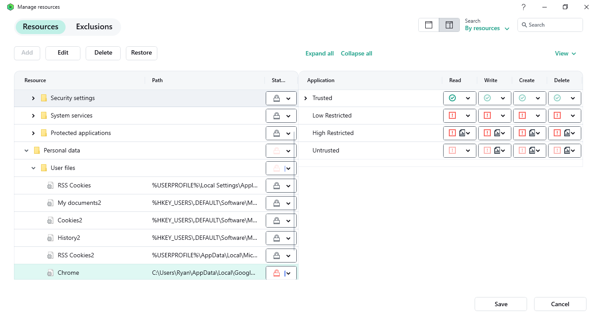Select the split-panel view layout icon
Image resolution: width=597 pixels, height=318 pixels.
click(x=449, y=25)
